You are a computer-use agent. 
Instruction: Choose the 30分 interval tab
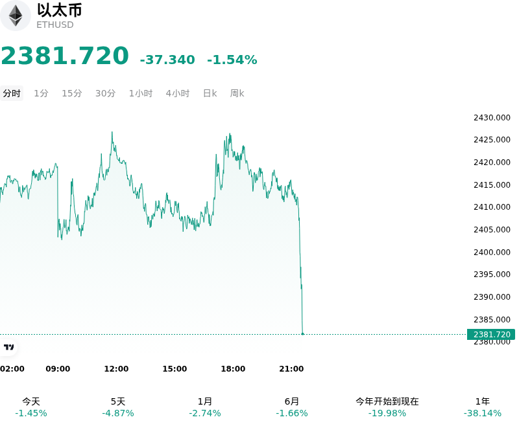click(105, 93)
